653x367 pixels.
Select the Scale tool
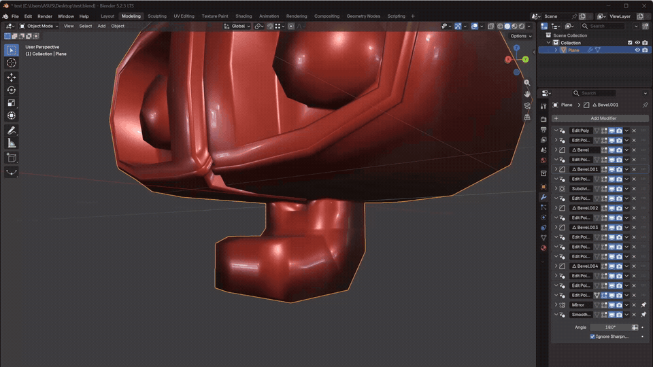(12, 103)
